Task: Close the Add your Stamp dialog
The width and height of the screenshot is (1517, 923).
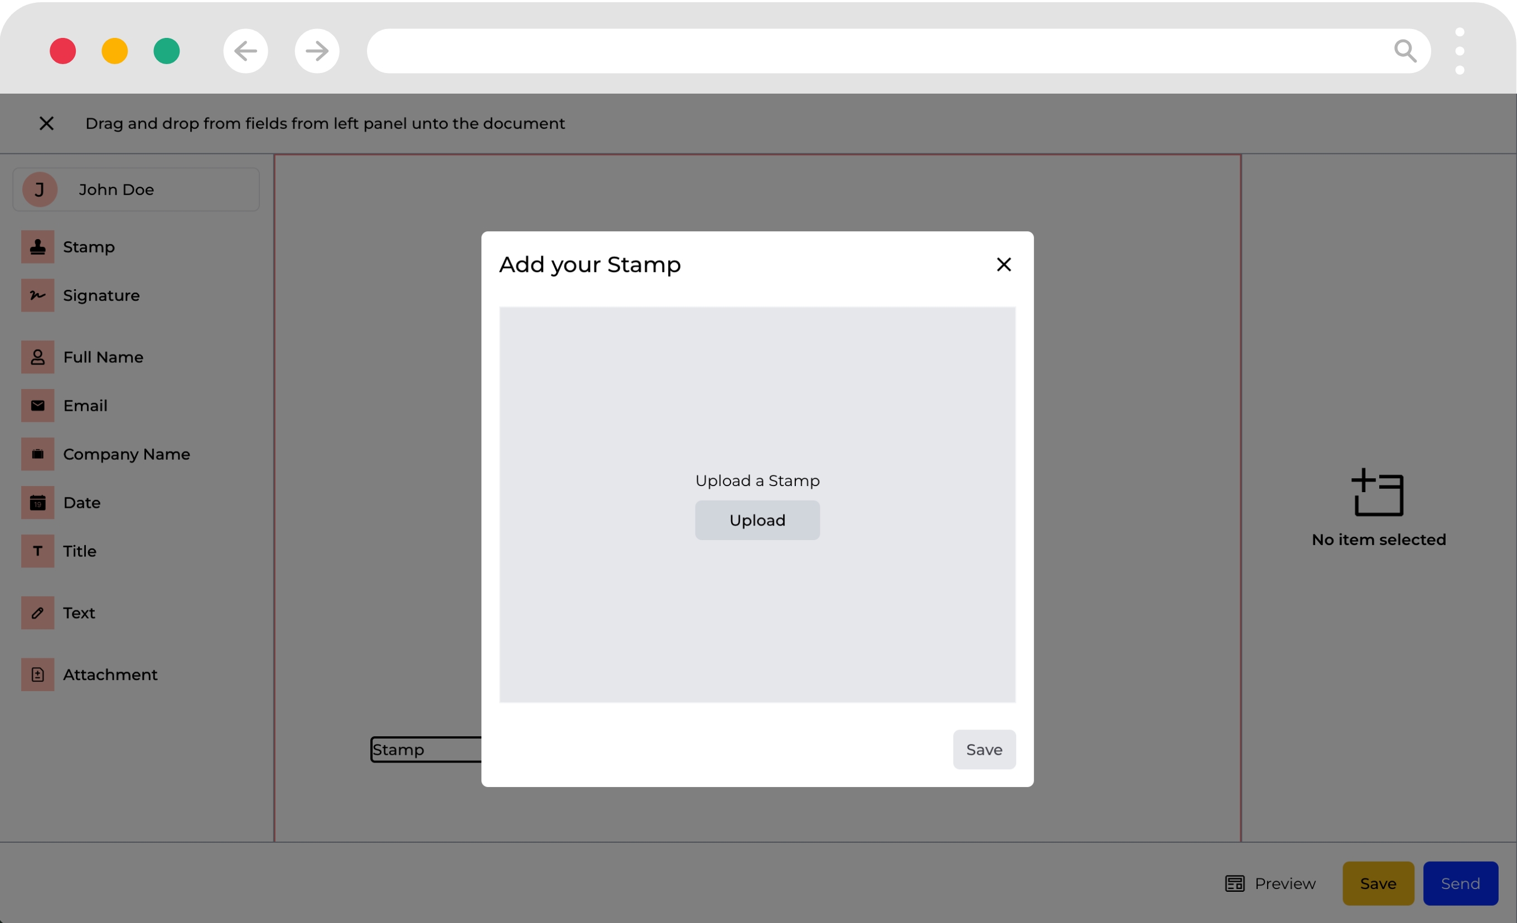Action: (1003, 265)
